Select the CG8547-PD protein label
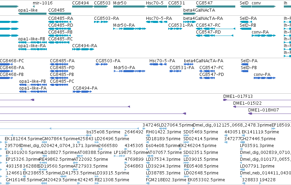291x185 pixels. [x=212, y=75]
